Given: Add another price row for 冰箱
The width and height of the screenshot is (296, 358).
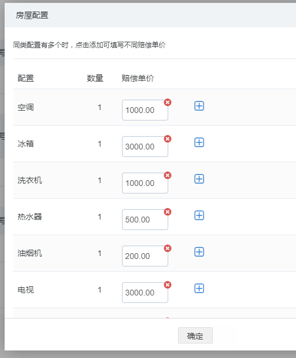Looking at the screenshot, I should point(199,143).
